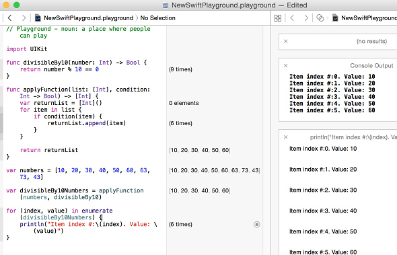
Task: Click the if condition(item) line
Action: pyautogui.click(x=68, y=116)
